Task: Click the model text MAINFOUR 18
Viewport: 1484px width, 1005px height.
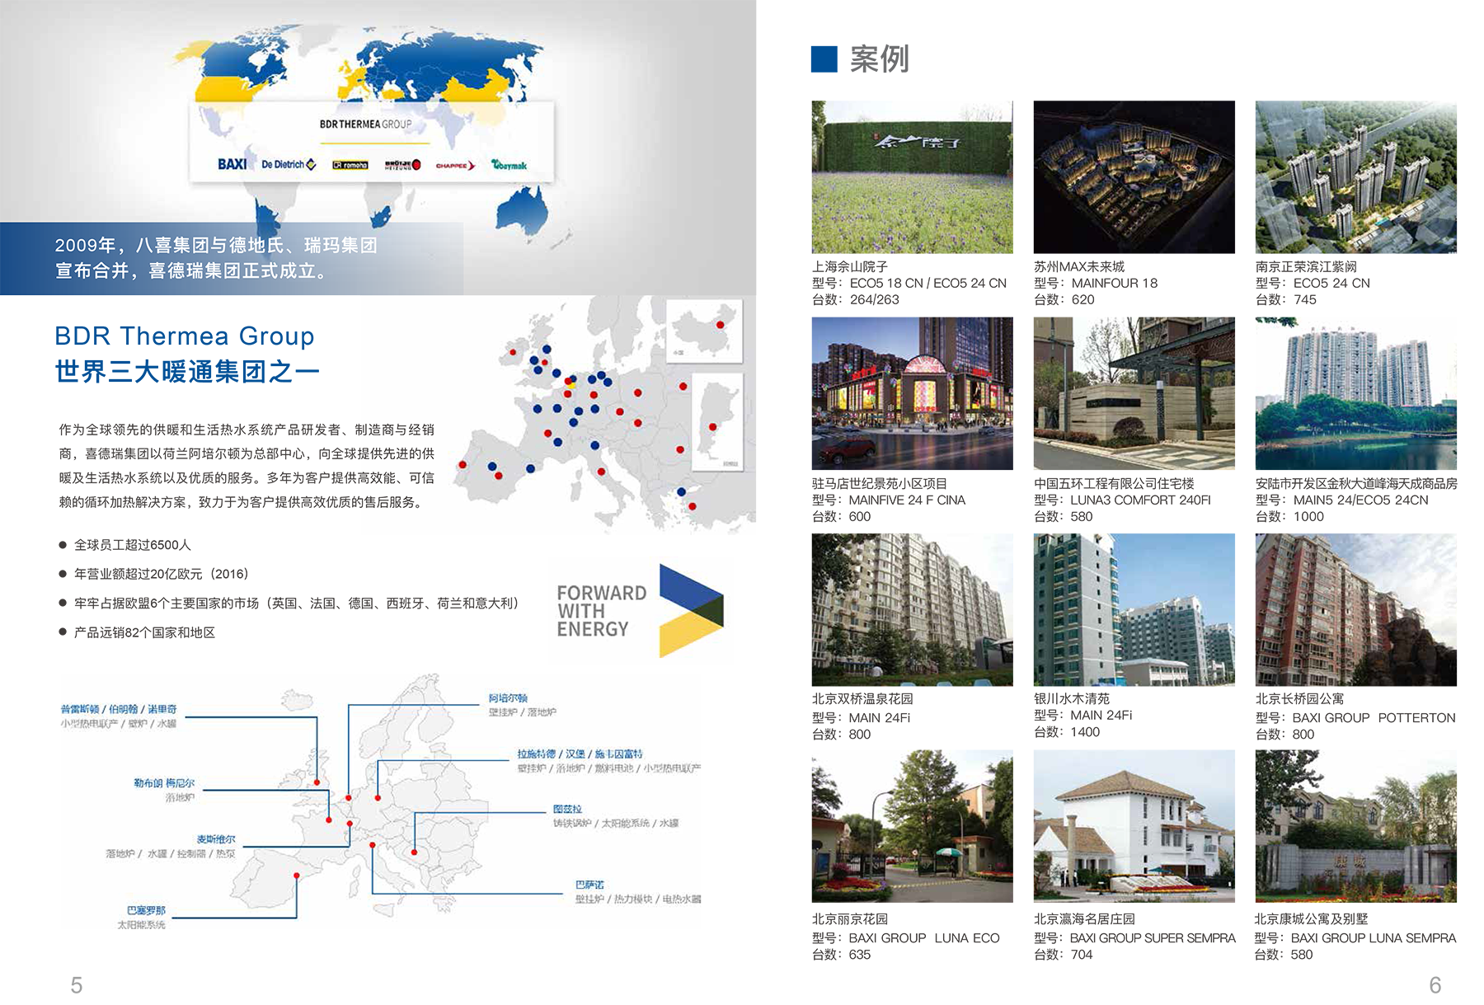Action: point(1114,283)
